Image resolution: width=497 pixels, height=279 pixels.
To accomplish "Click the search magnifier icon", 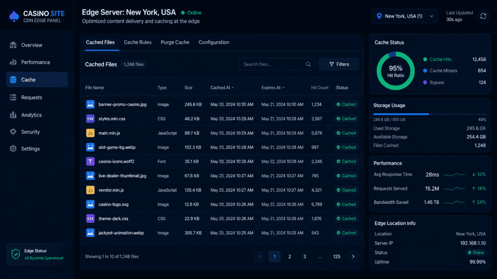I will tap(308, 64).
